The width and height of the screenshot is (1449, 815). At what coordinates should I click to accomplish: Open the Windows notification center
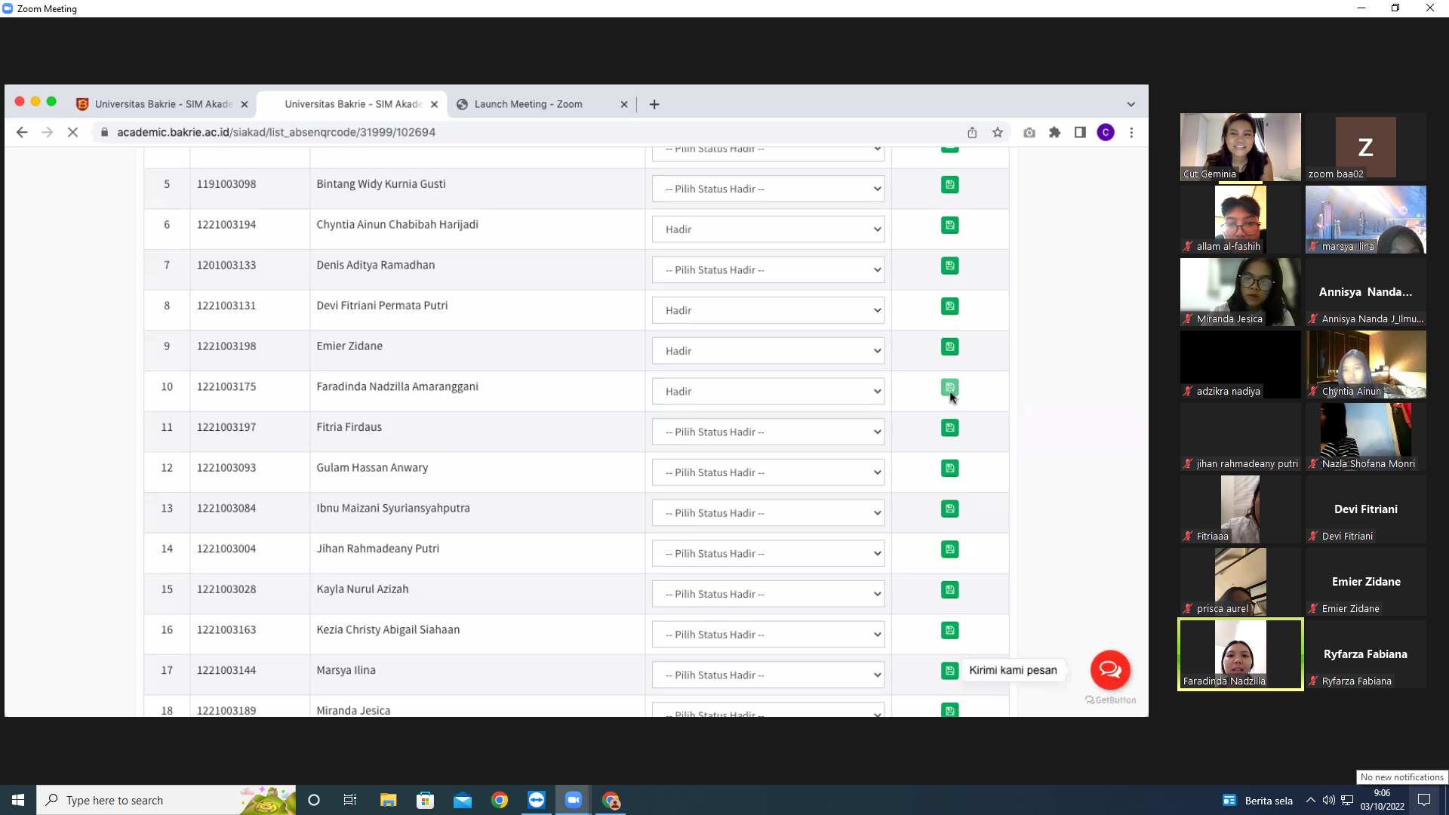point(1424,800)
